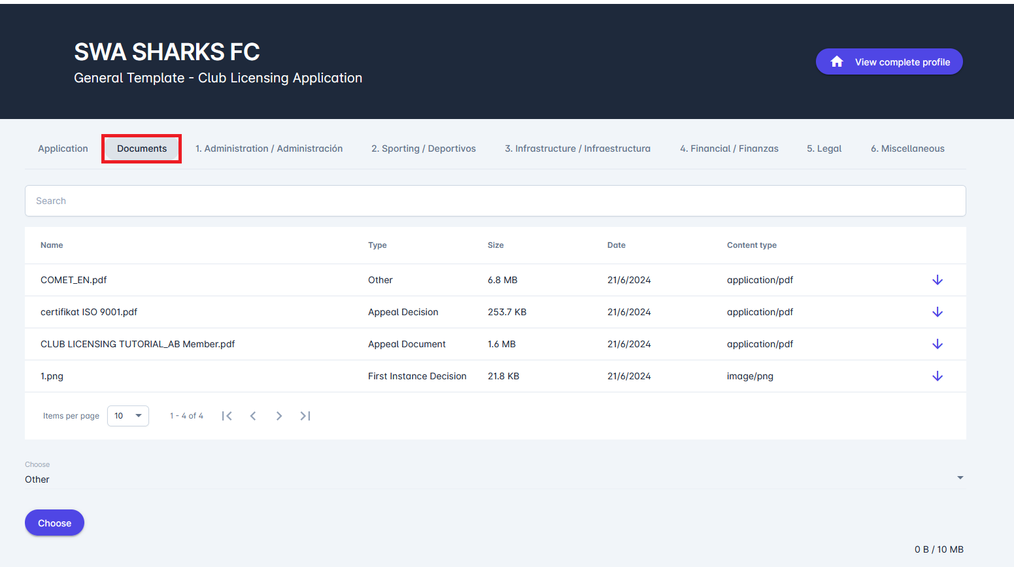The image size is (1014, 567).
Task: Open the 4. Financial / Finanzas tab
Action: click(x=729, y=148)
